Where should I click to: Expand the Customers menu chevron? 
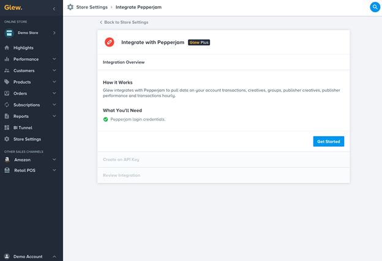coord(54,70)
